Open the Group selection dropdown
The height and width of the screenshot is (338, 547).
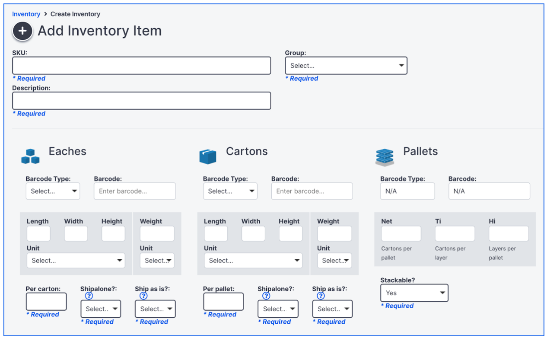[x=346, y=65]
